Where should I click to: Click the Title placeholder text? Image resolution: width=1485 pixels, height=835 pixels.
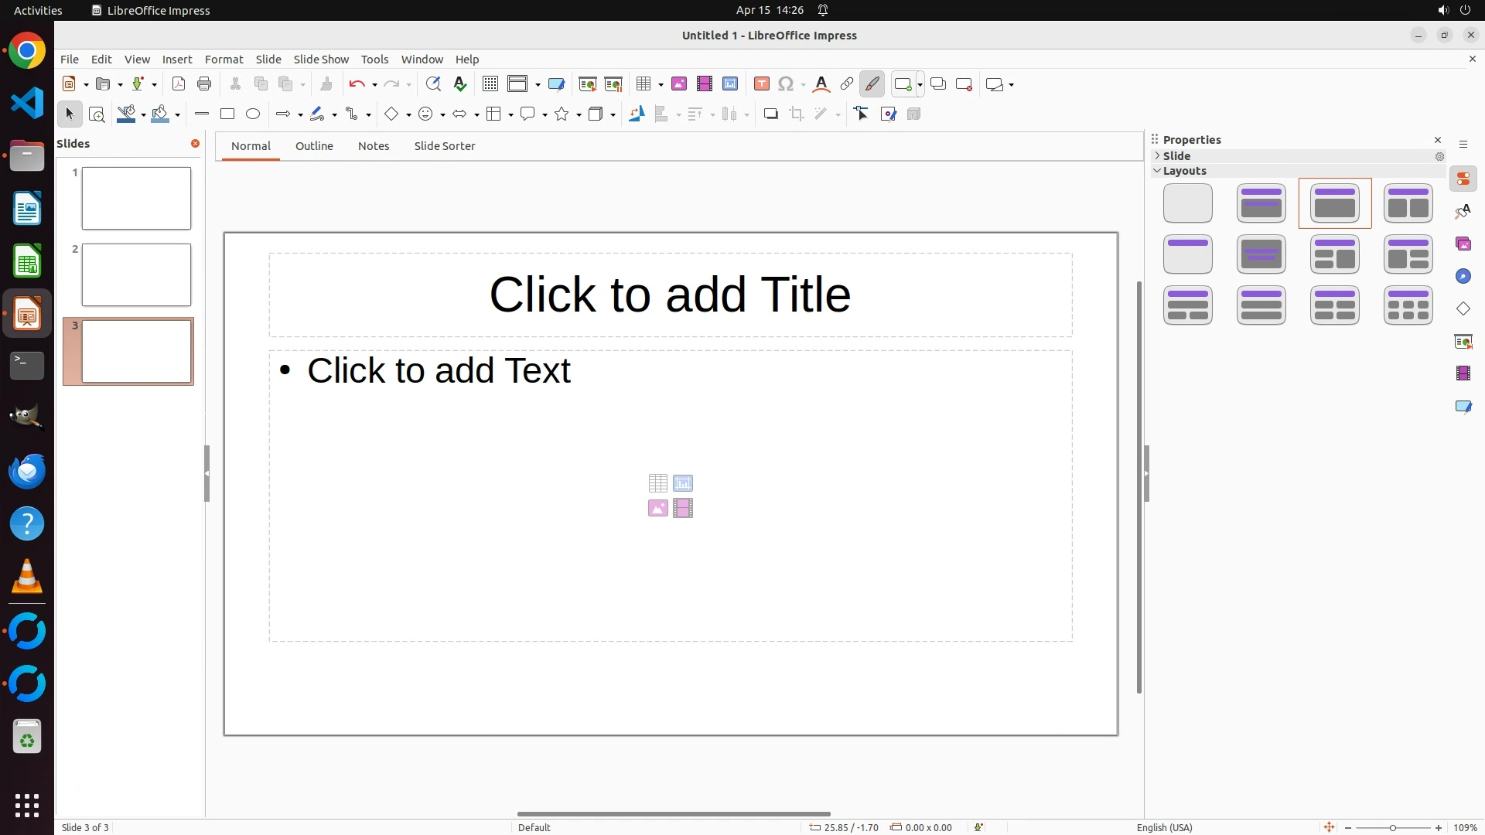(670, 295)
